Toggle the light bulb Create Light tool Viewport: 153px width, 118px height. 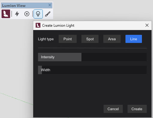[x=38, y=14]
